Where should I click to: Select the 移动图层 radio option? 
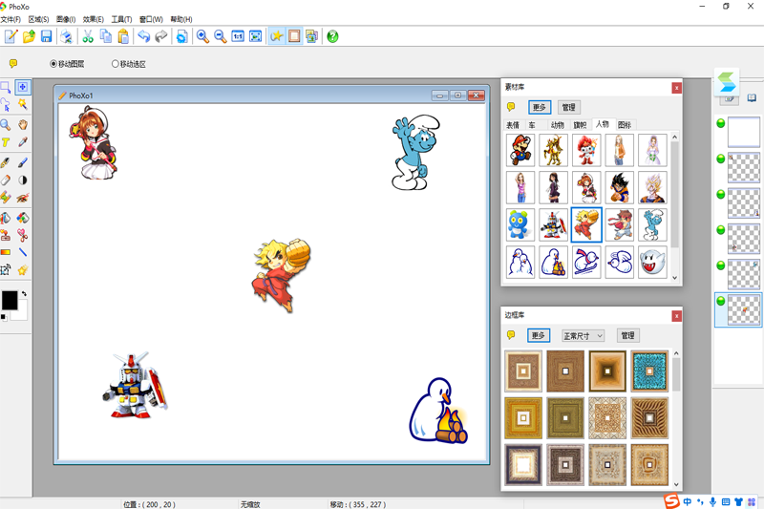67,64
